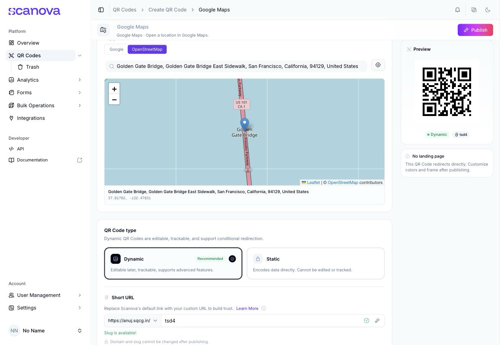Screen dimensions: 502x345
Task: Click the Google Maps map icon
Action: point(103,30)
